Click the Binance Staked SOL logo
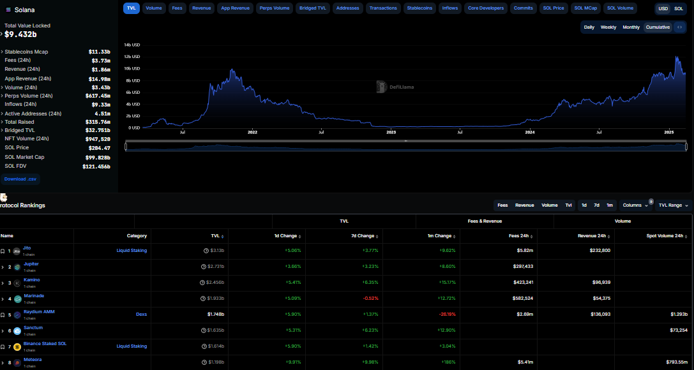Screen dimensions: 694x370 point(17,347)
